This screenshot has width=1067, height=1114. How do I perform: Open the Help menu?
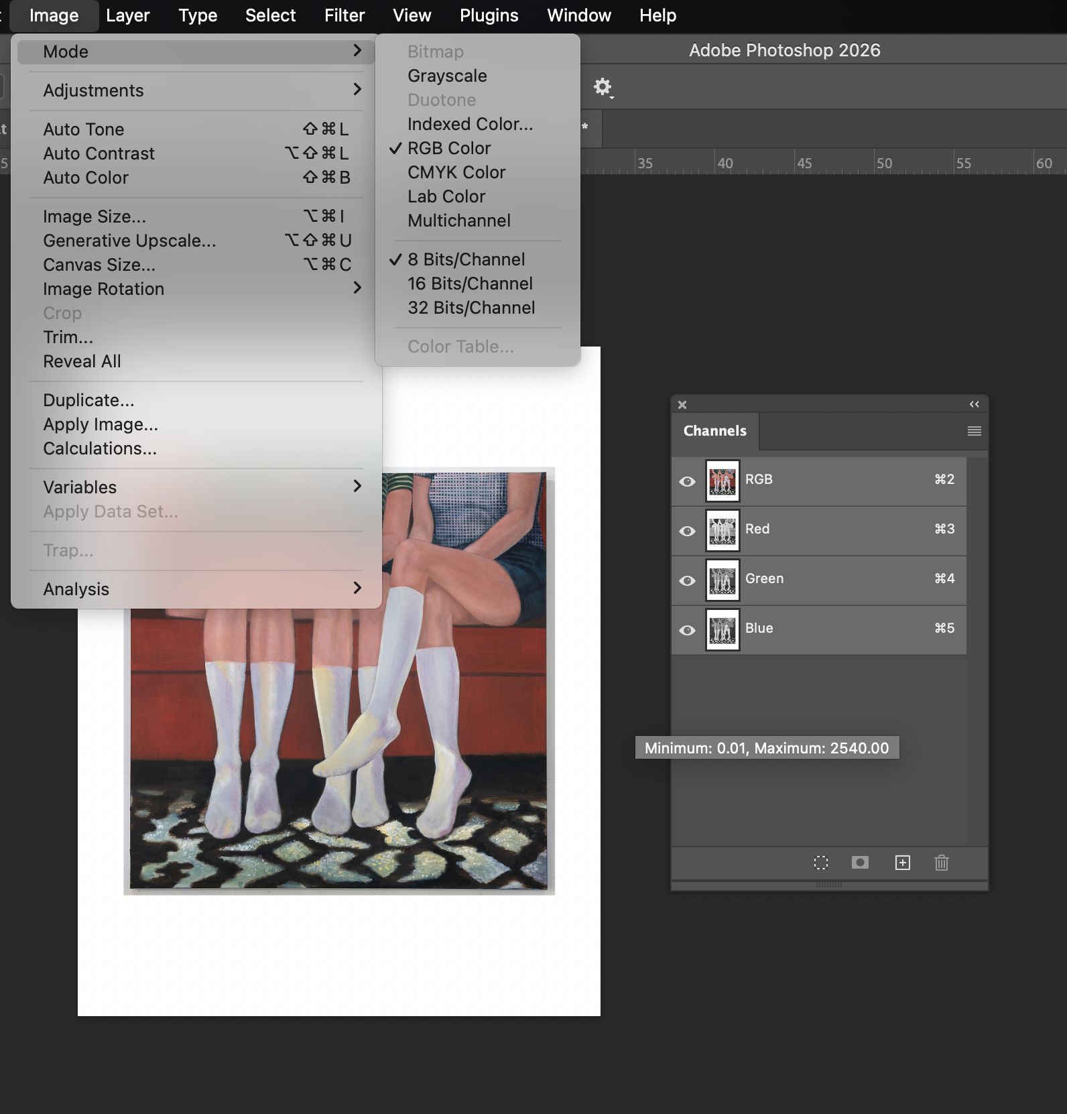tap(657, 15)
